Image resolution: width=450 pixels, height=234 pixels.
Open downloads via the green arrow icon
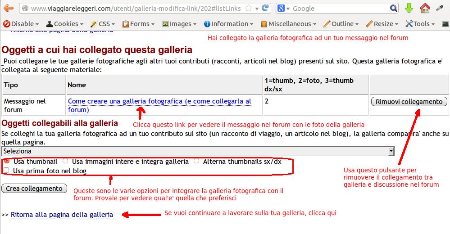point(409,8)
